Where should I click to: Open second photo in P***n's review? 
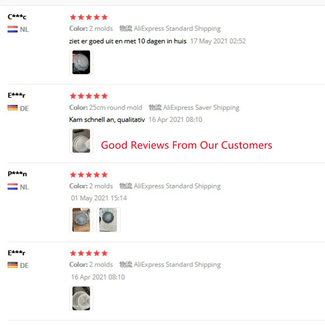[x=109, y=220]
